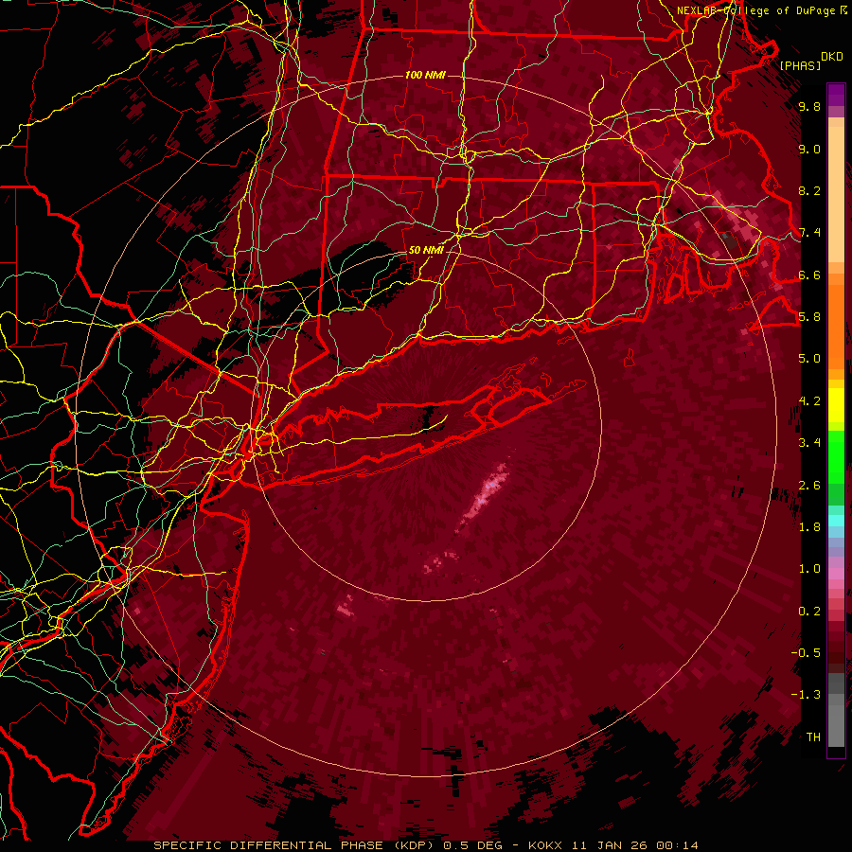Select the 1.0 scale label
The image size is (852, 852).
point(809,569)
